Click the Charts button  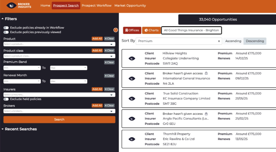coord(151,30)
